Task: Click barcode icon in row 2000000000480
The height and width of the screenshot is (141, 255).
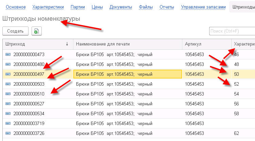Action: 8,64
